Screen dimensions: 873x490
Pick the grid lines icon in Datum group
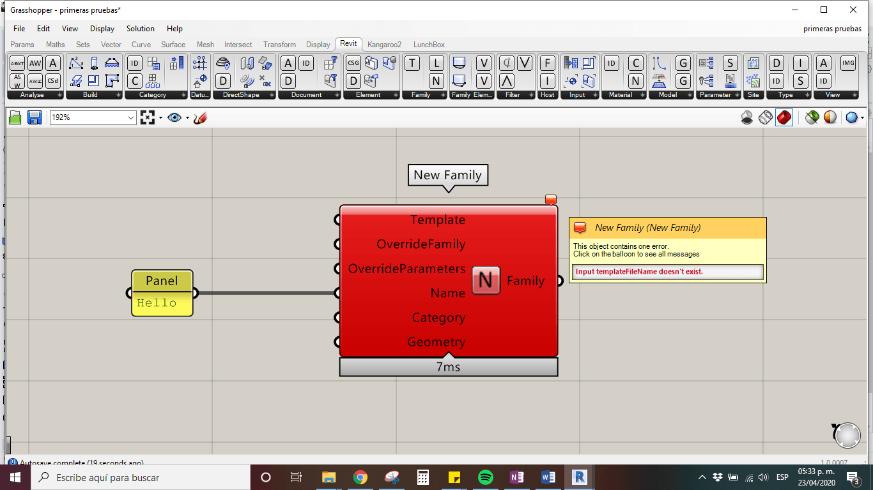coord(200,63)
